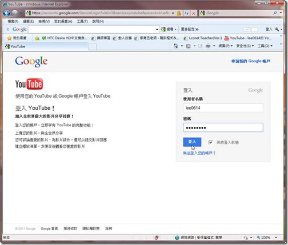Click the Refresh page icon

[x=186, y=13]
